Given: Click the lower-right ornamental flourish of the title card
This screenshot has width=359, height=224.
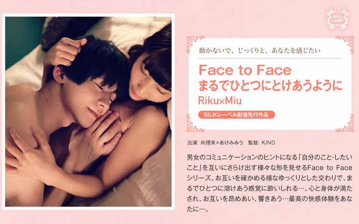Looking at the screenshot, I should tap(345, 124).
